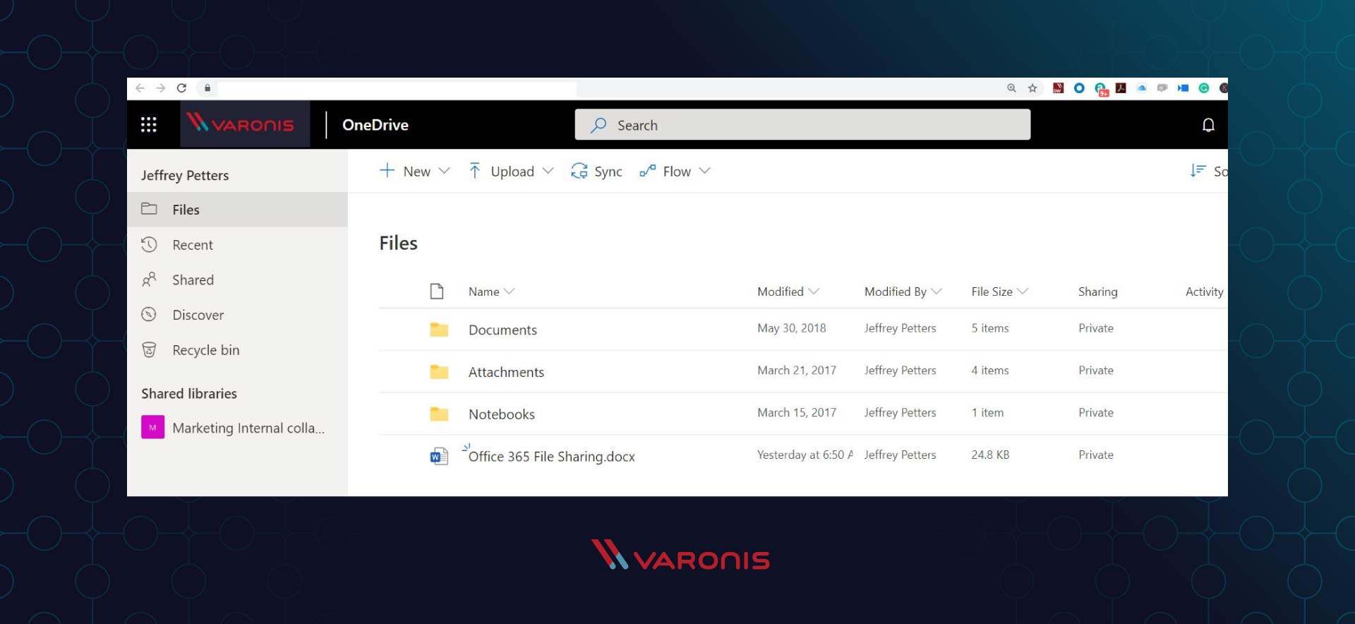
Task: Click the file type column icon
Action: pyautogui.click(x=437, y=292)
